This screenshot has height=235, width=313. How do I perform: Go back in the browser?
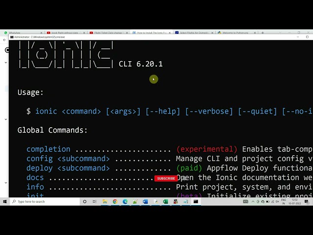[x=4, y=40]
